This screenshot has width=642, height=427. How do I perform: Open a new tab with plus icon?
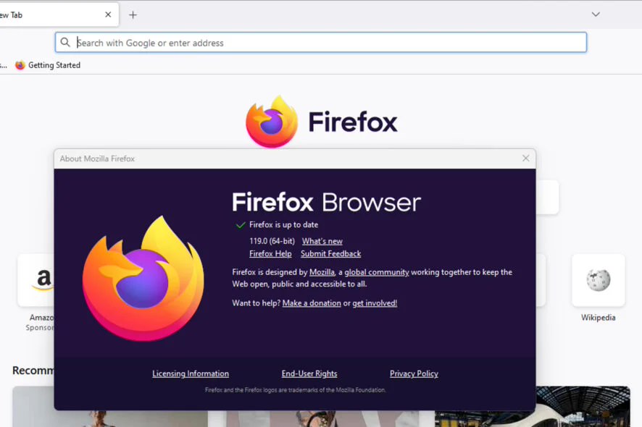[133, 15]
